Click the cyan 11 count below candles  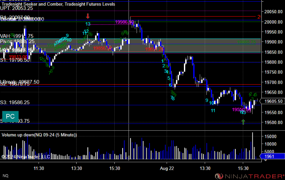[213, 110]
